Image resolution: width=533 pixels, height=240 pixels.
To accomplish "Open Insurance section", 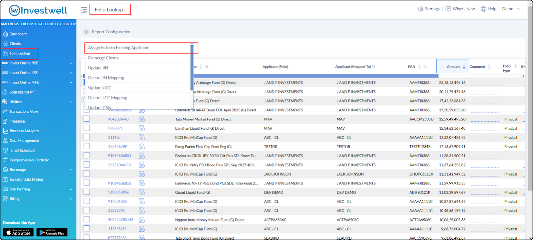I will [x=14, y=121].
